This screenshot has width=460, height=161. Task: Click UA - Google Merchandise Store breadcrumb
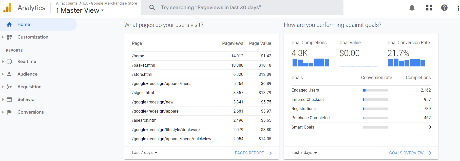(x=110, y=3)
